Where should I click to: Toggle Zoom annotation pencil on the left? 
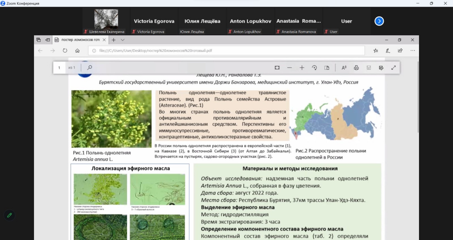coord(9,215)
